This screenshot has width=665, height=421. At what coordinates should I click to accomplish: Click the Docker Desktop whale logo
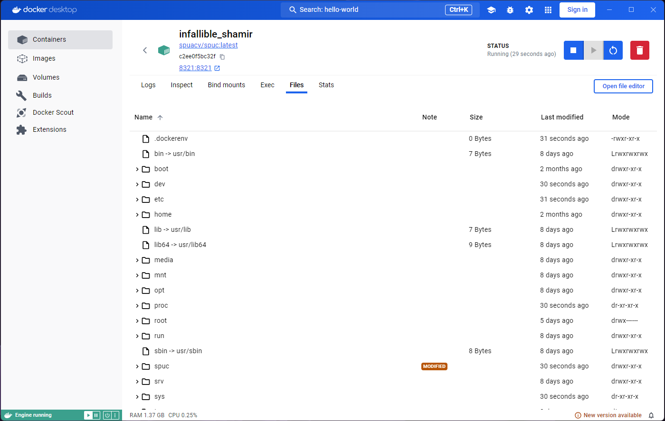pos(17,9)
